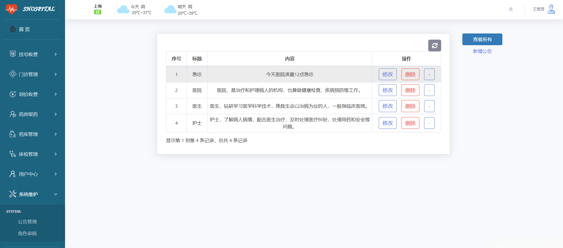Click the 医生 title cell
This screenshot has height=248, width=563.
click(x=197, y=106)
